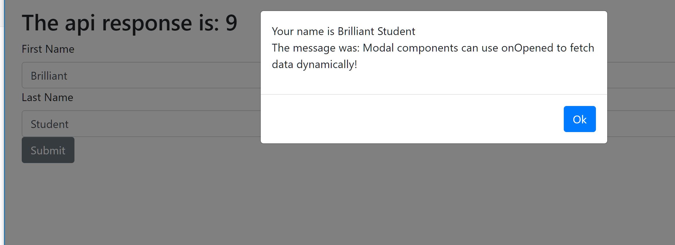Click the "The api response is" heading
675x245 pixels.
[x=129, y=23]
